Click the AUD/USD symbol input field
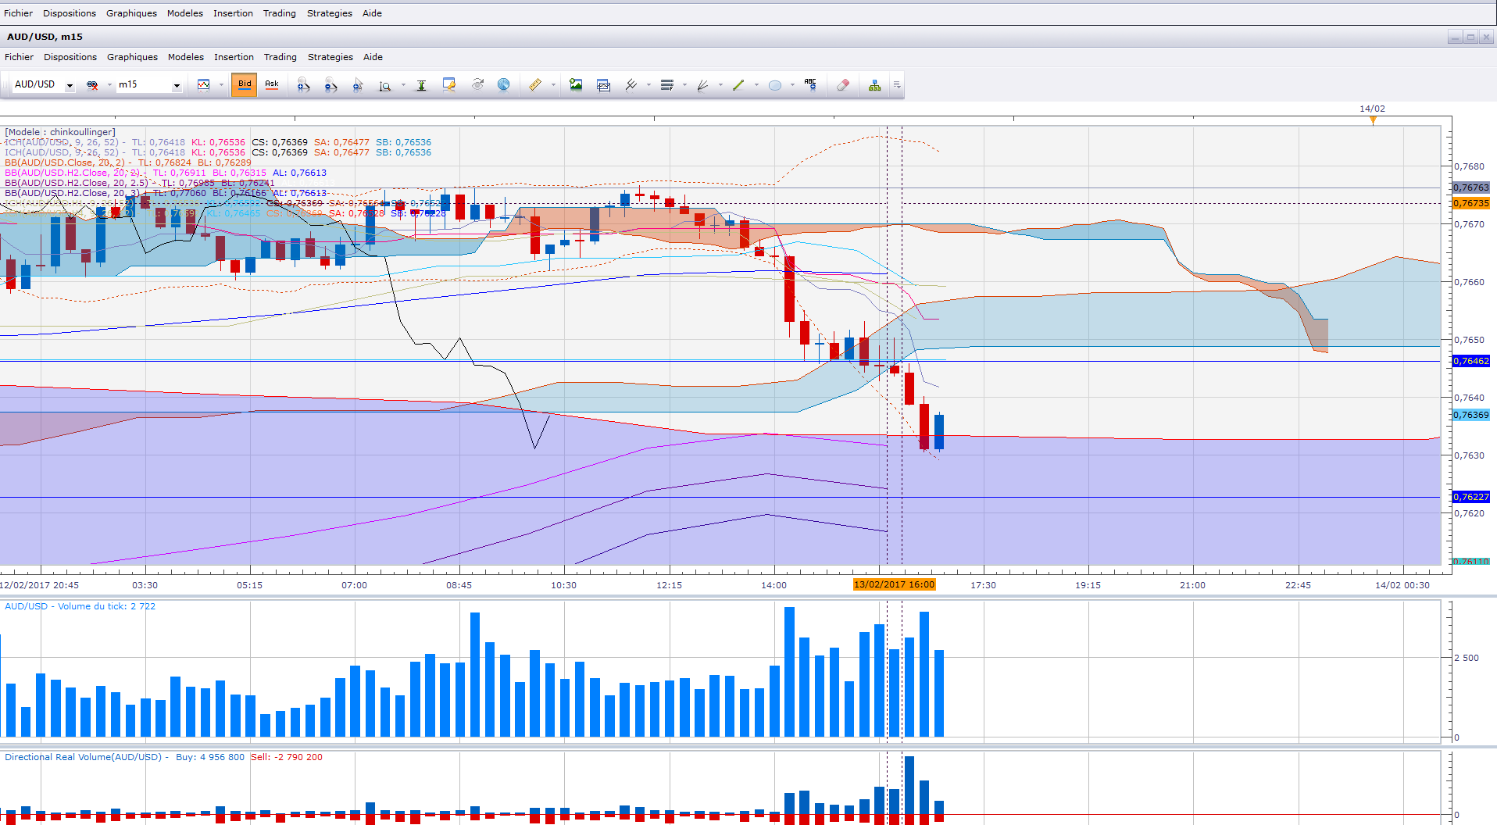The width and height of the screenshot is (1497, 825). 38,84
